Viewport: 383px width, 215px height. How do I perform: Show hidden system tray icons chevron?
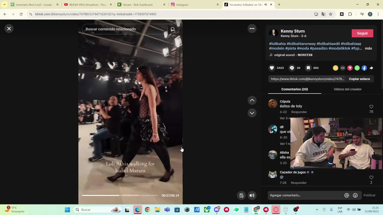(x=317, y=210)
